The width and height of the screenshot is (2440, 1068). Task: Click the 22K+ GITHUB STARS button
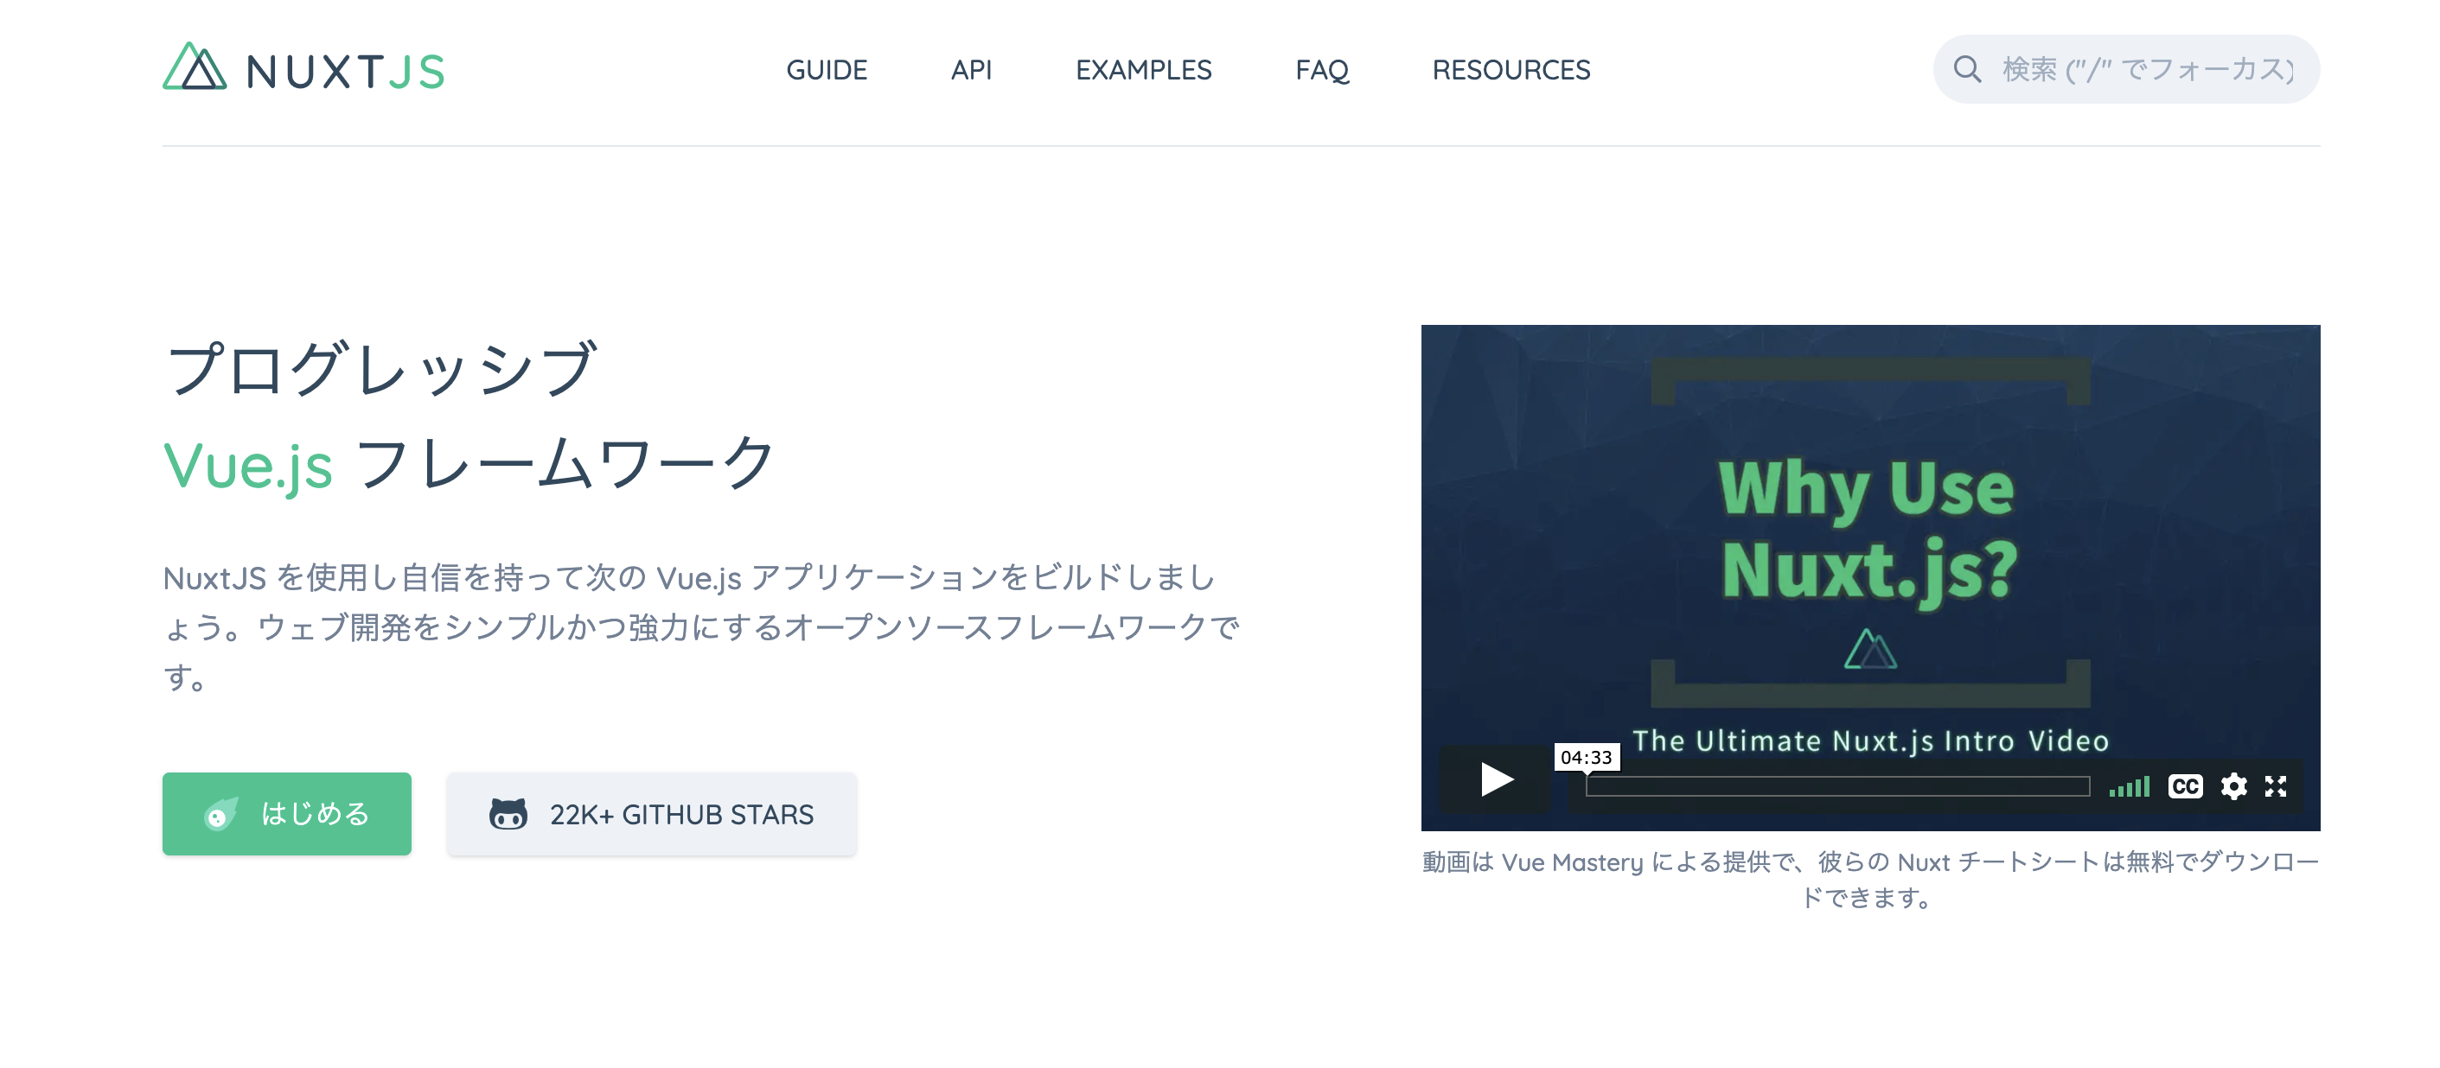coord(652,814)
